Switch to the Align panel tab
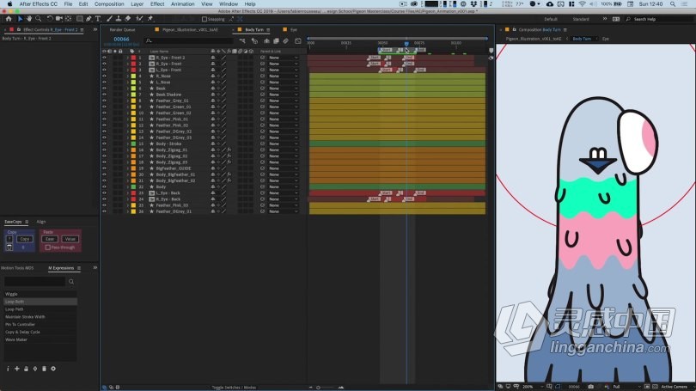Viewport: 696px width, 391px height. tap(41, 222)
